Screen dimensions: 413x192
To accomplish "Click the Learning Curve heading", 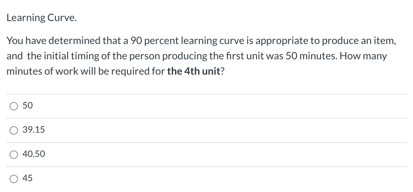I will click(x=41, y=18).
